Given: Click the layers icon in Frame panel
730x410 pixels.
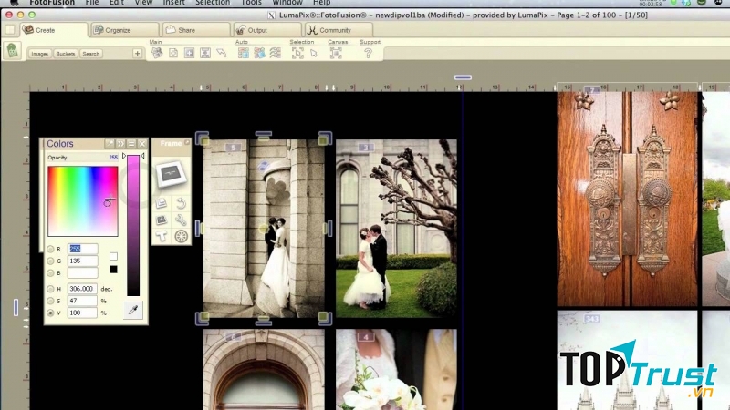Looking at the screenshot, I should point(162,203).
